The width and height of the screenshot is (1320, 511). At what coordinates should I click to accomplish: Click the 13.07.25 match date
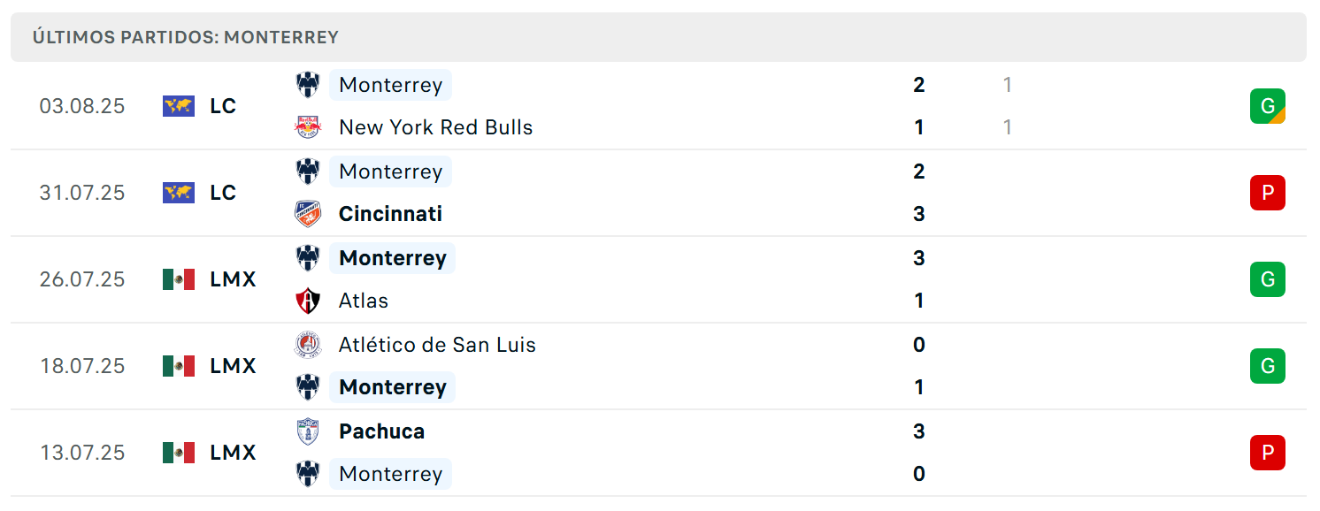82,453
